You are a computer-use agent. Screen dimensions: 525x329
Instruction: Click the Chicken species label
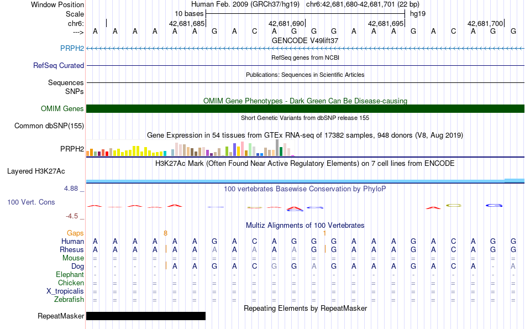[71, 283]
